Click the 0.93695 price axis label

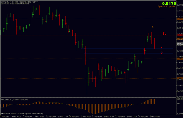coord(180,5)
